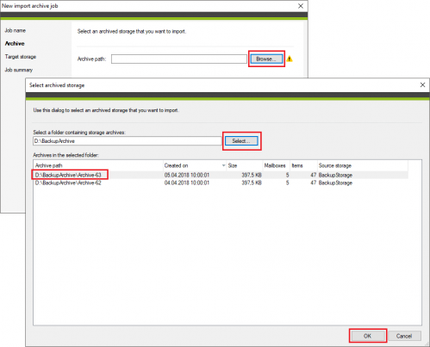The height and width of the screenshot is (347, 430).
Task: Close the New import archive job window
Action: coord(301,6)
